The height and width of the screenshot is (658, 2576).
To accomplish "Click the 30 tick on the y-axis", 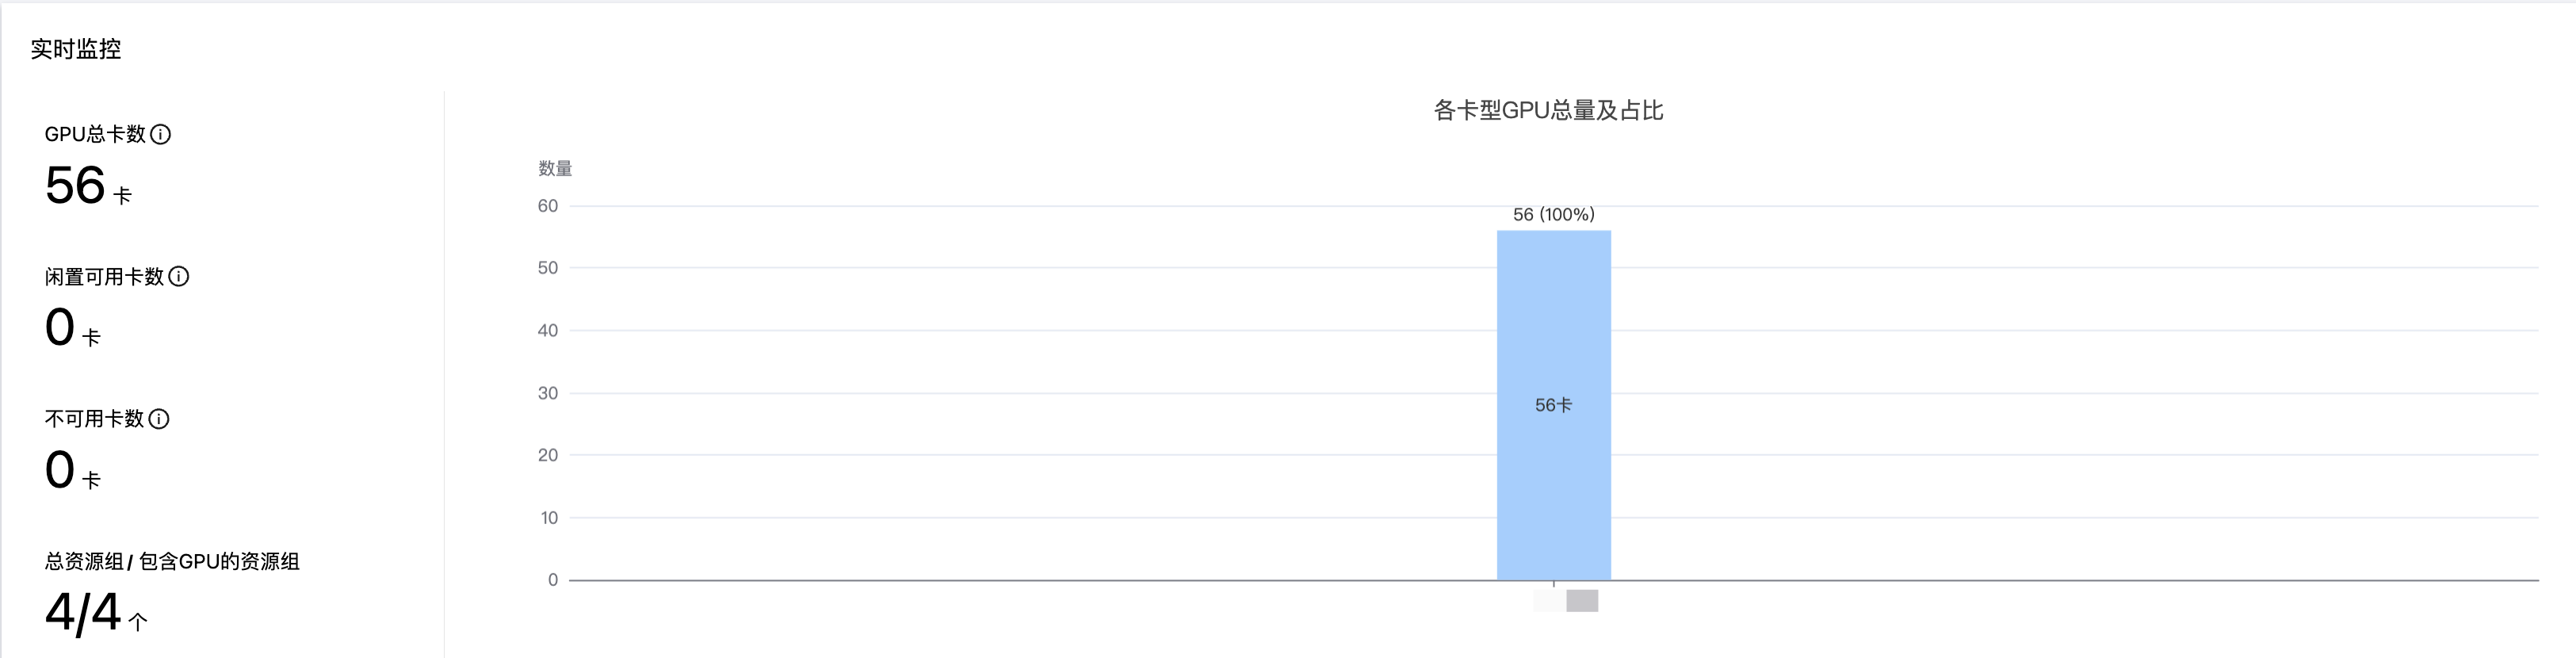I will [548, 393].
